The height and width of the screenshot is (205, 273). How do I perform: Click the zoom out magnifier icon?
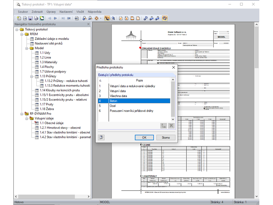90,18
